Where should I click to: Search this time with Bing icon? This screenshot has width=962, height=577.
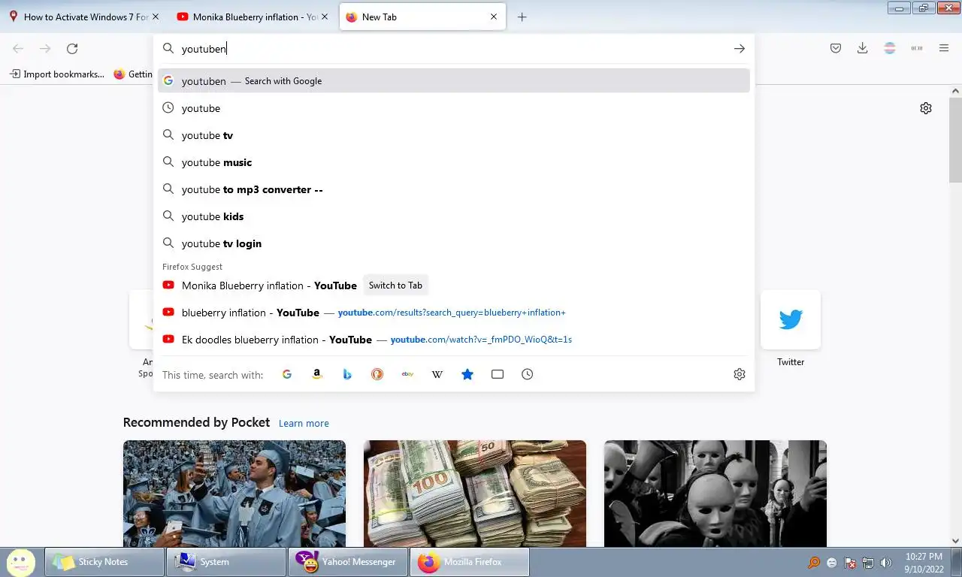(347, 374)
